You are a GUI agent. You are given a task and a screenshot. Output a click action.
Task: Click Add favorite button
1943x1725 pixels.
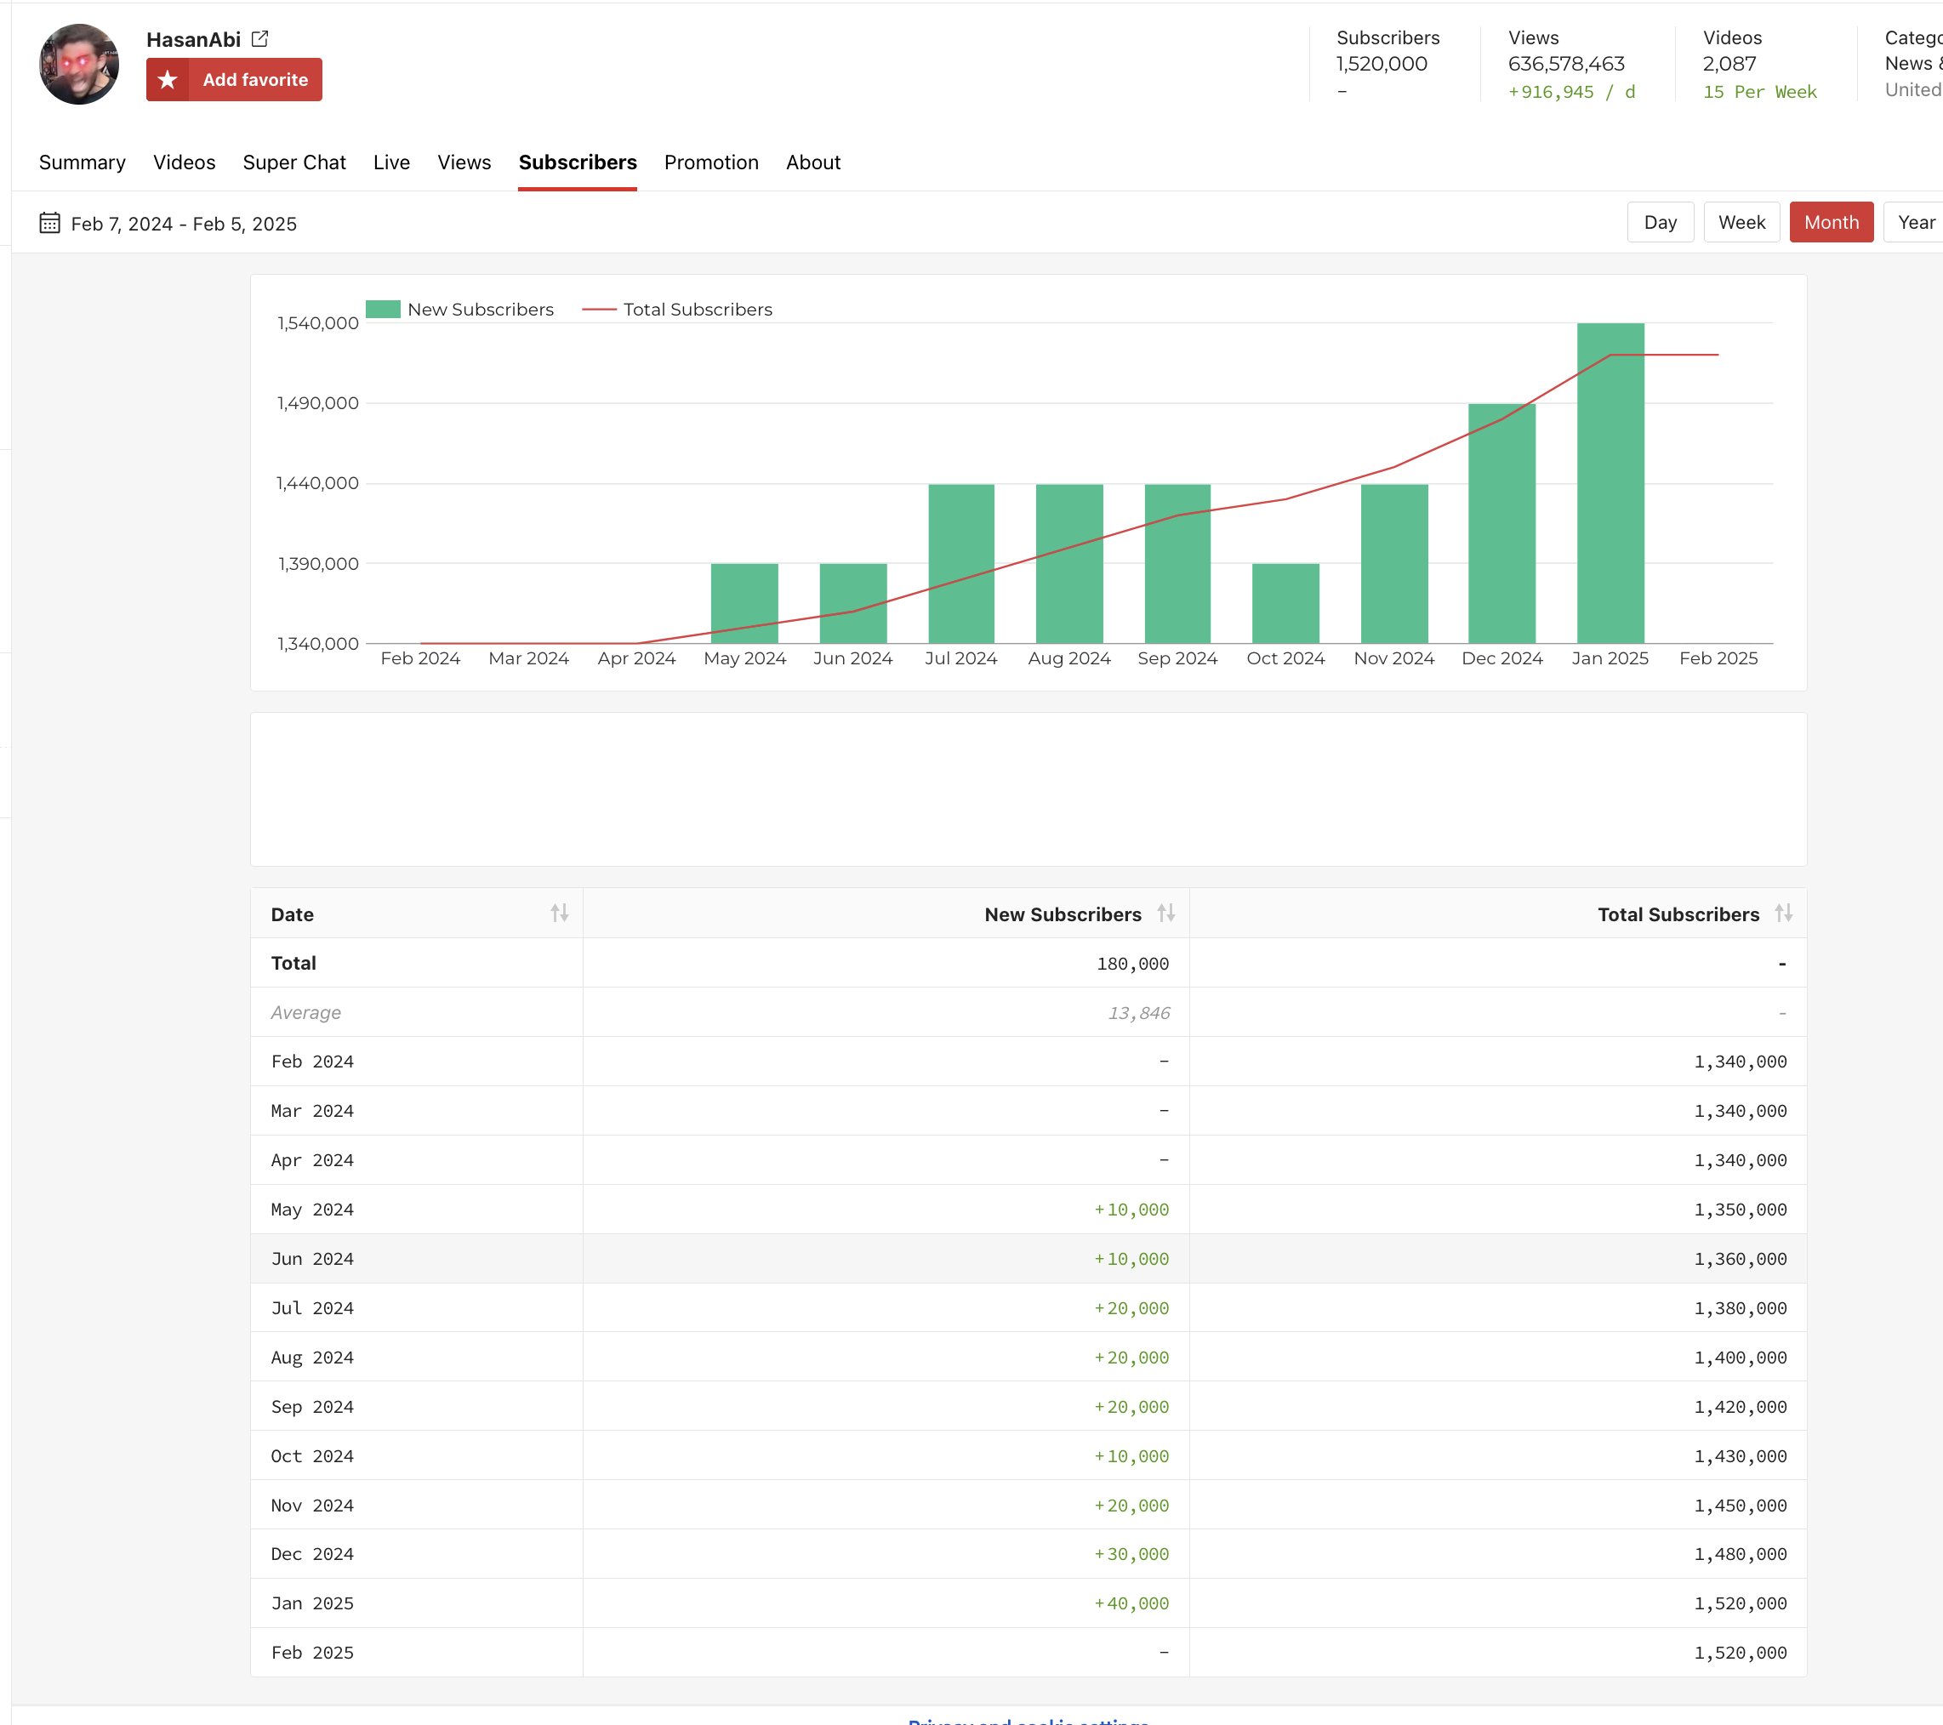[x=234, y=80]
